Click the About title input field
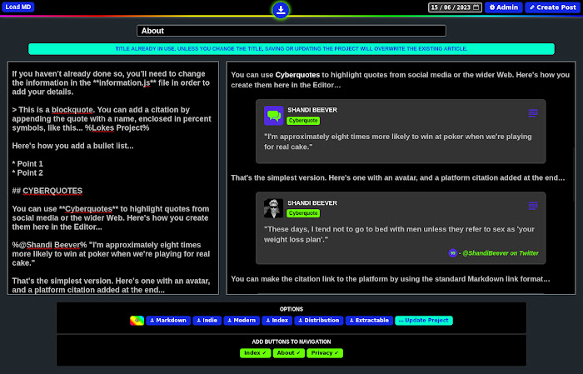 291,31
